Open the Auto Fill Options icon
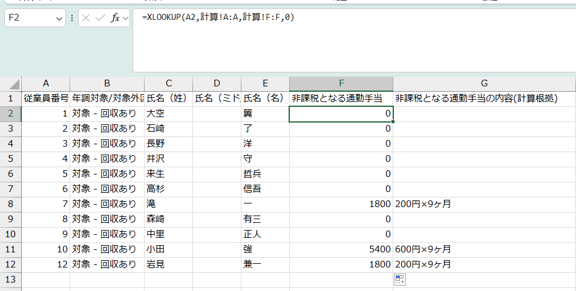 pyautogui.click(x=399, y=279)
